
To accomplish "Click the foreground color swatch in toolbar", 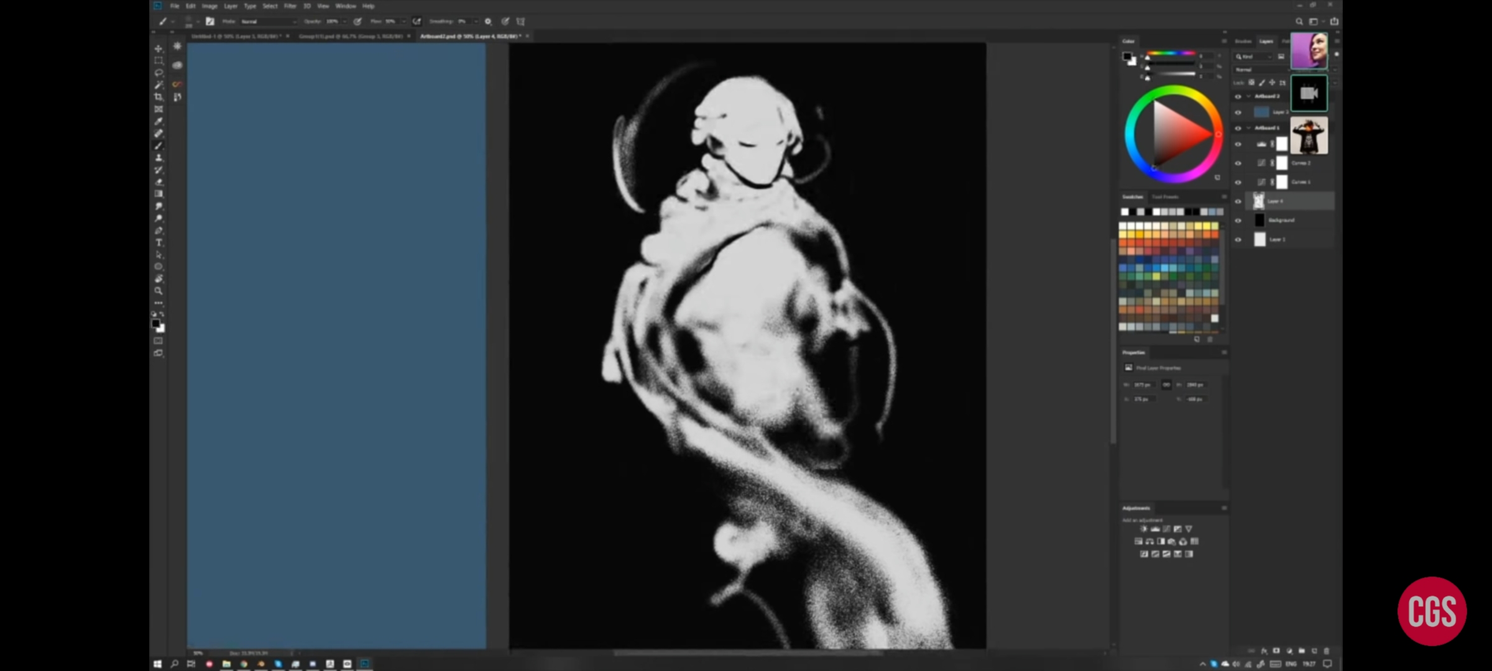I will click(x=155, y=324).
